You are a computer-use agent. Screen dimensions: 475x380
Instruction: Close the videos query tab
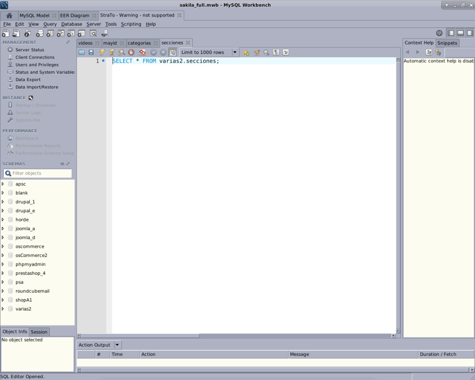[97, 43]
